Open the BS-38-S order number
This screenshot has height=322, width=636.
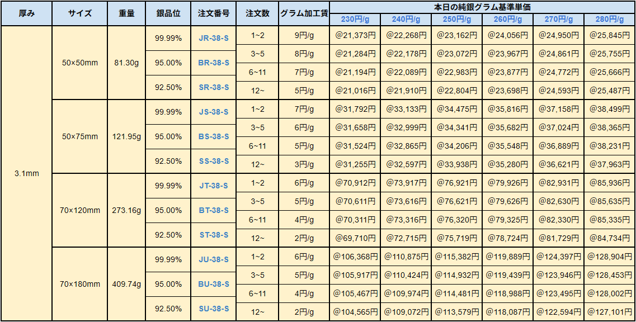coord(216,135)
